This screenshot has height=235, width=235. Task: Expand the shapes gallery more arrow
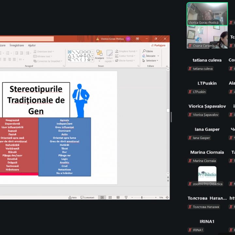click(92, 60)
